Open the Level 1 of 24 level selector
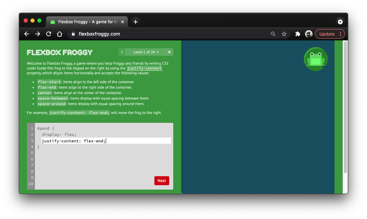Screen dimensions: 367x219 click(x=145, y=52)
